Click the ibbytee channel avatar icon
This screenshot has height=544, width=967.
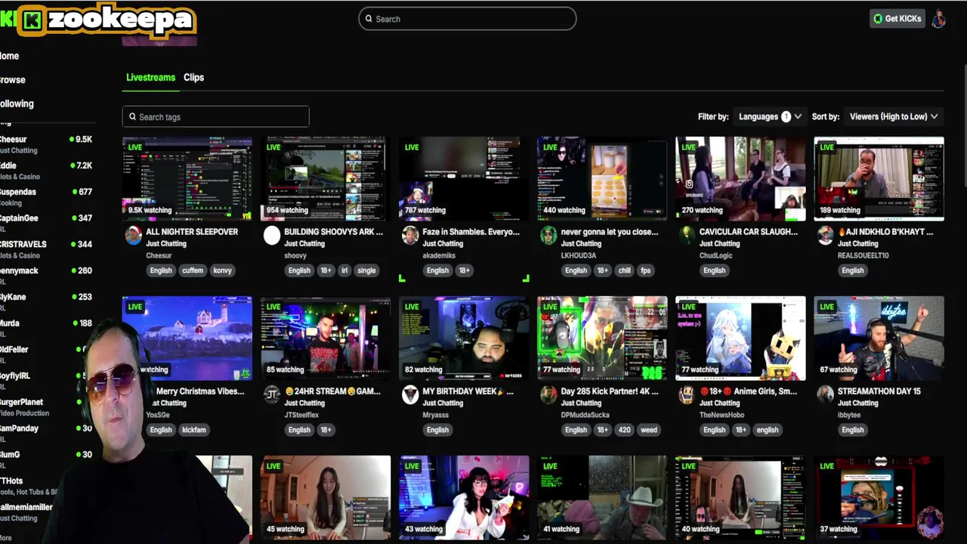[x=825, y=395]
